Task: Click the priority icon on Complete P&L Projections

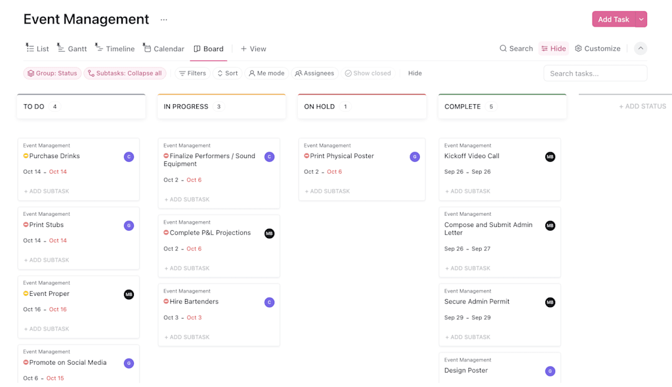Action: pos(166,233)
